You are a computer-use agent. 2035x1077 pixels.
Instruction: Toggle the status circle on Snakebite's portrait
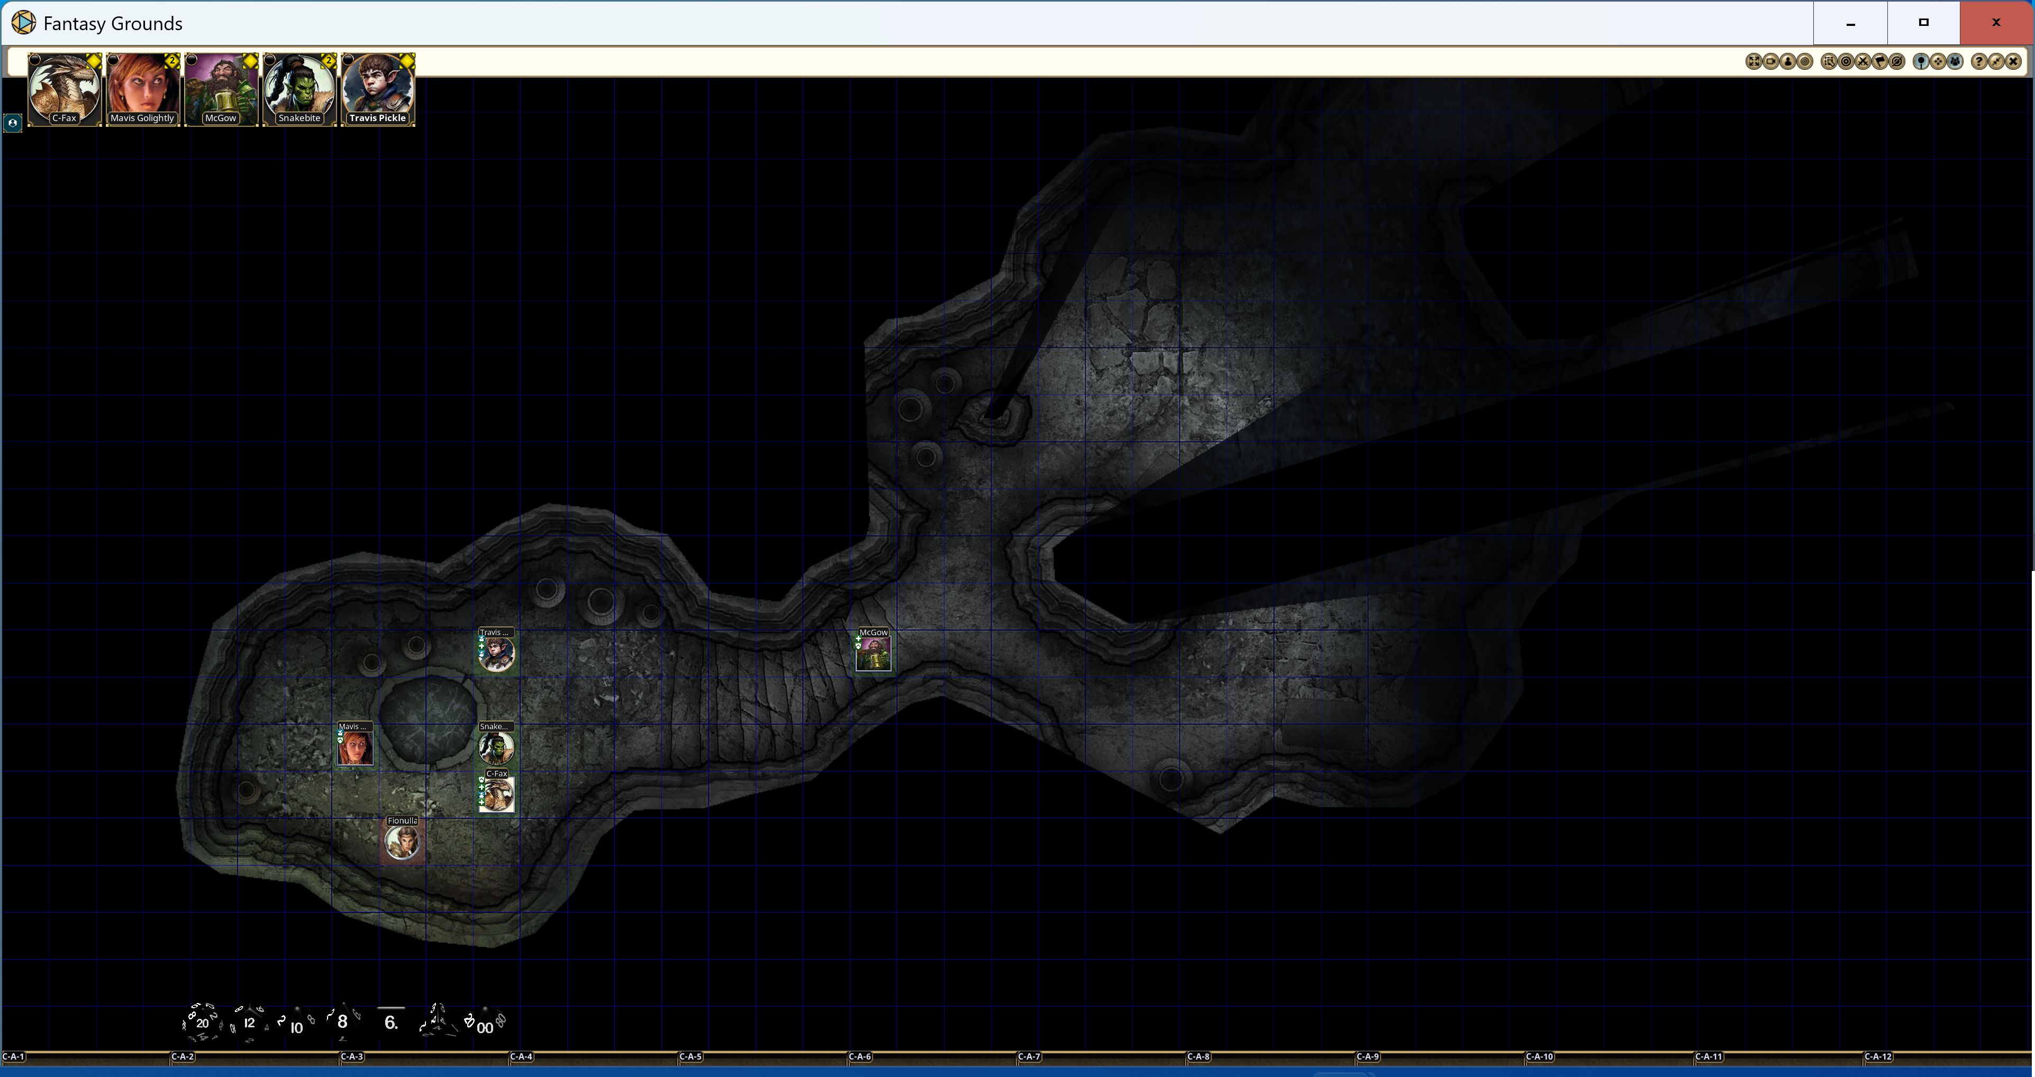coord(271,59)
